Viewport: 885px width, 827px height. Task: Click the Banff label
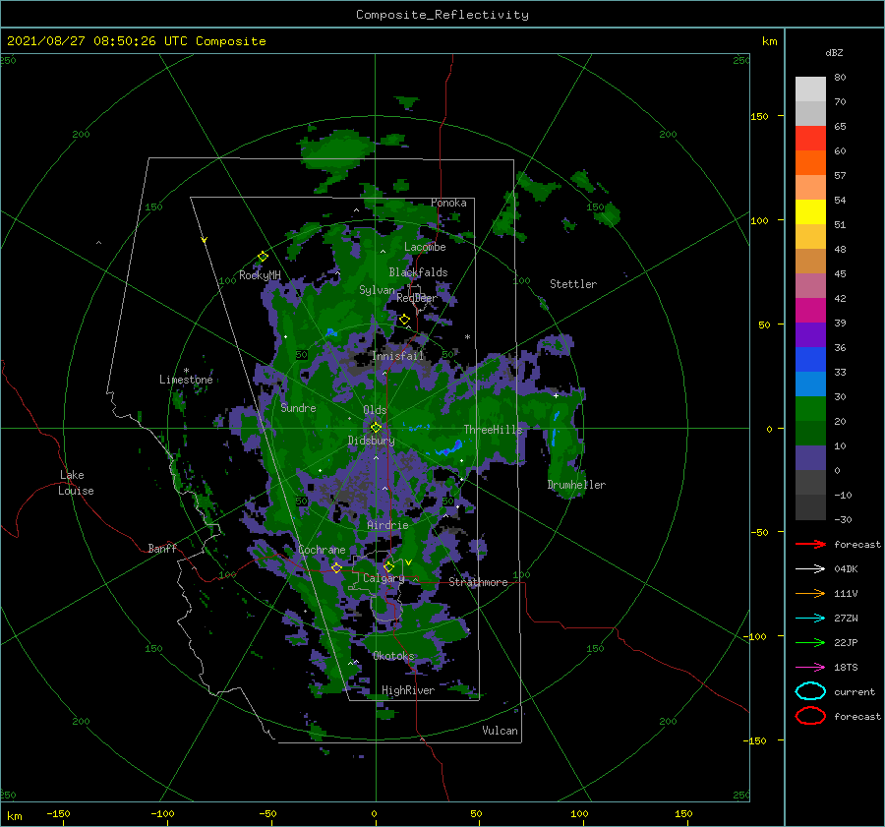(162, 548)
